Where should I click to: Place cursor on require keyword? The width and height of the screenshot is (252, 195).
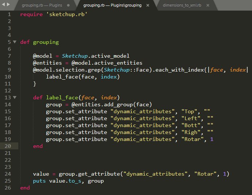click(x=31, y=15)
